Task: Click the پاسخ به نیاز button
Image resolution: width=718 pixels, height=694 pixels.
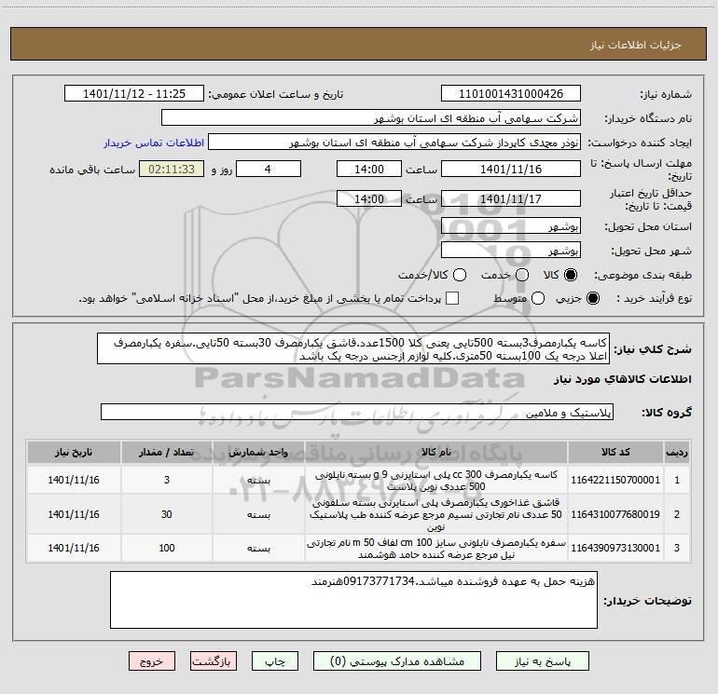Action: [543, 661]
